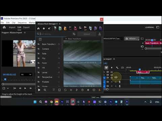
Task: Open timeline display settings wrench icon
Action: (x=117, y=68)
